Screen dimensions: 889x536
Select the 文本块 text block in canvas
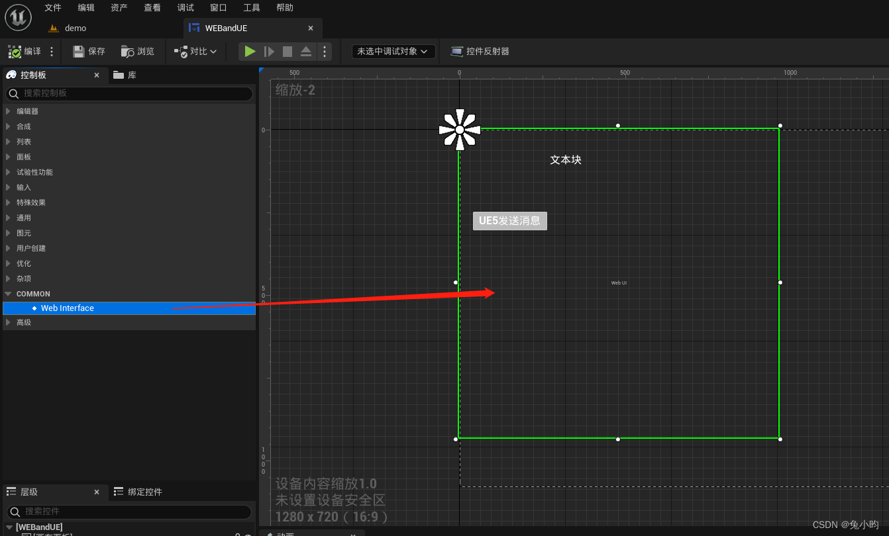click(566, 159)
